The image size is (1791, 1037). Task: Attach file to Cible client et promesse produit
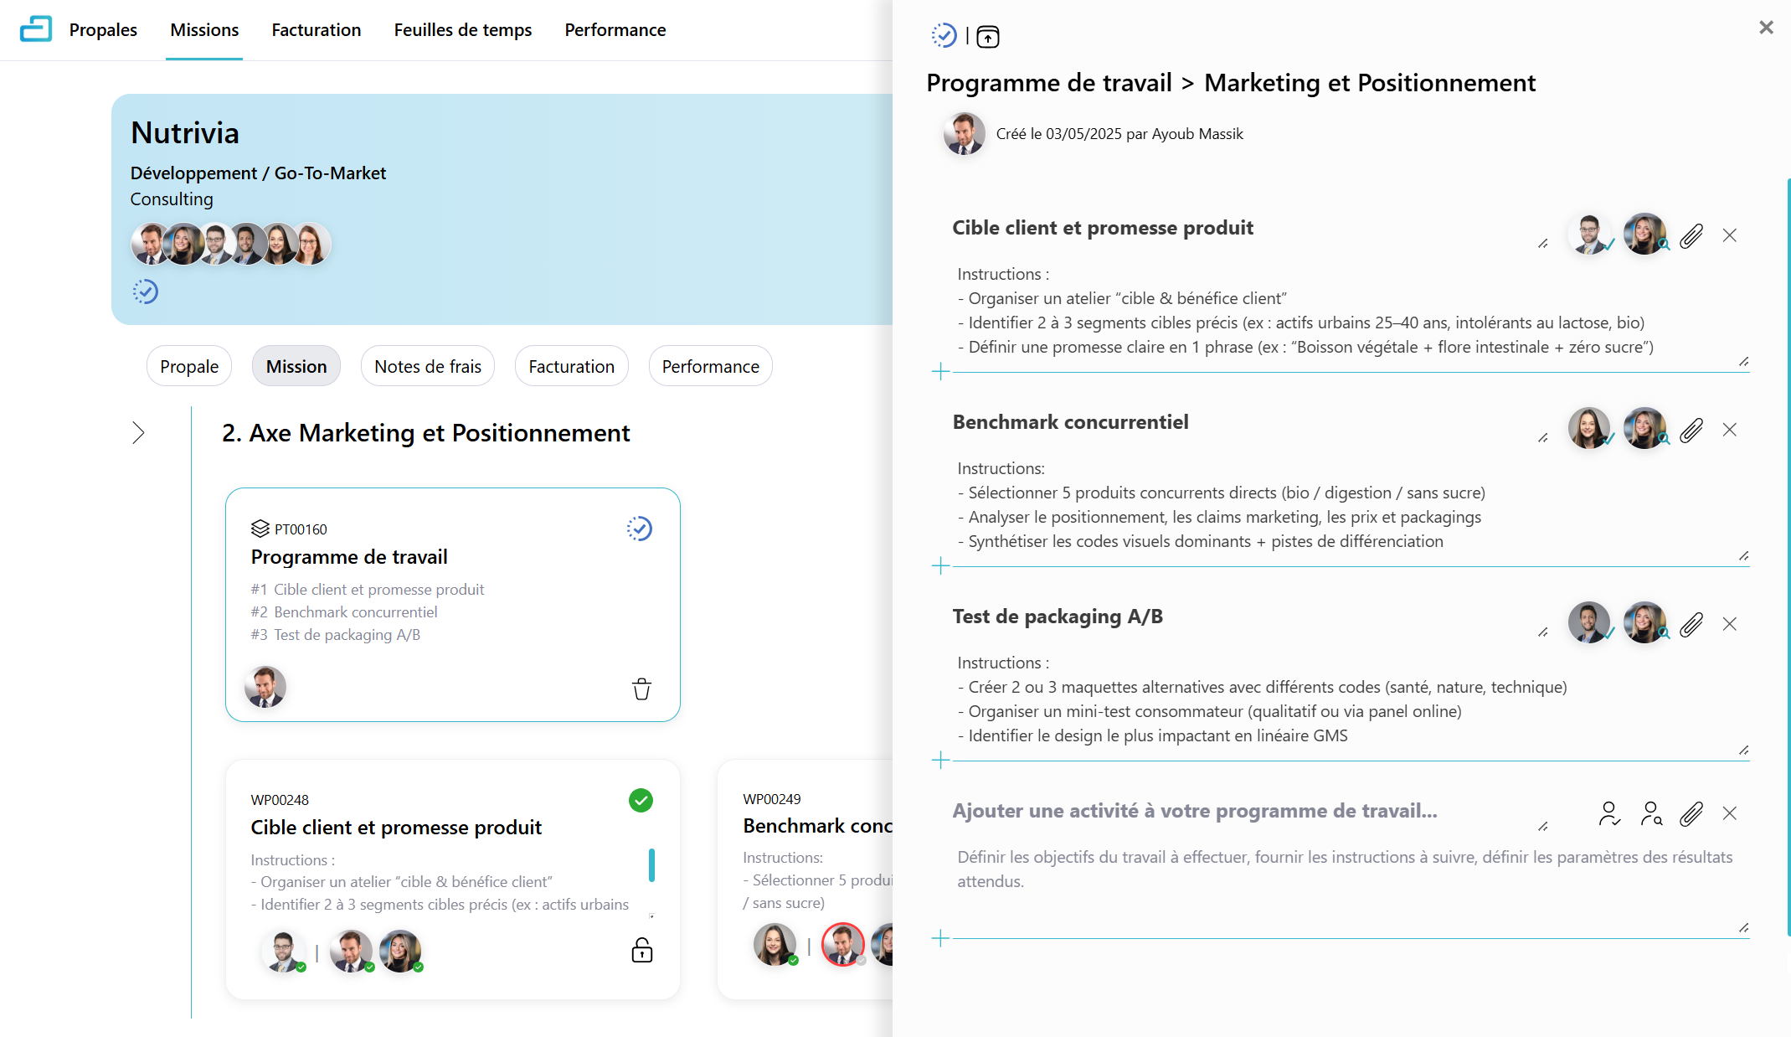(1691, 236)
